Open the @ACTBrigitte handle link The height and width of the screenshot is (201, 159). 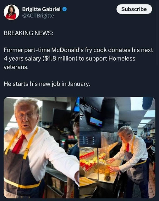(x=38, y=16)
